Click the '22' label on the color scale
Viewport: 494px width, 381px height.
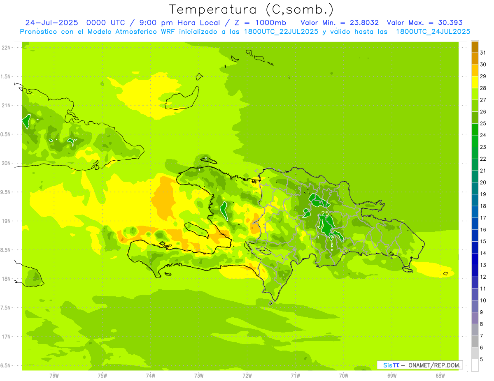point(483,159)
